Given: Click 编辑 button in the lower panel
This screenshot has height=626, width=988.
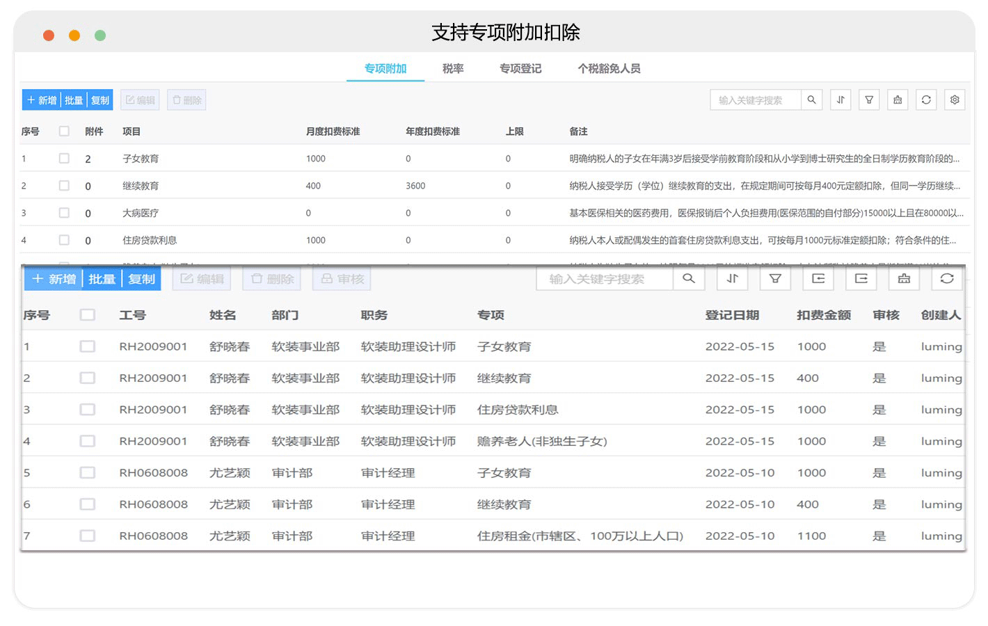Looking at the screenshot, I should click(x=202, y=279).
